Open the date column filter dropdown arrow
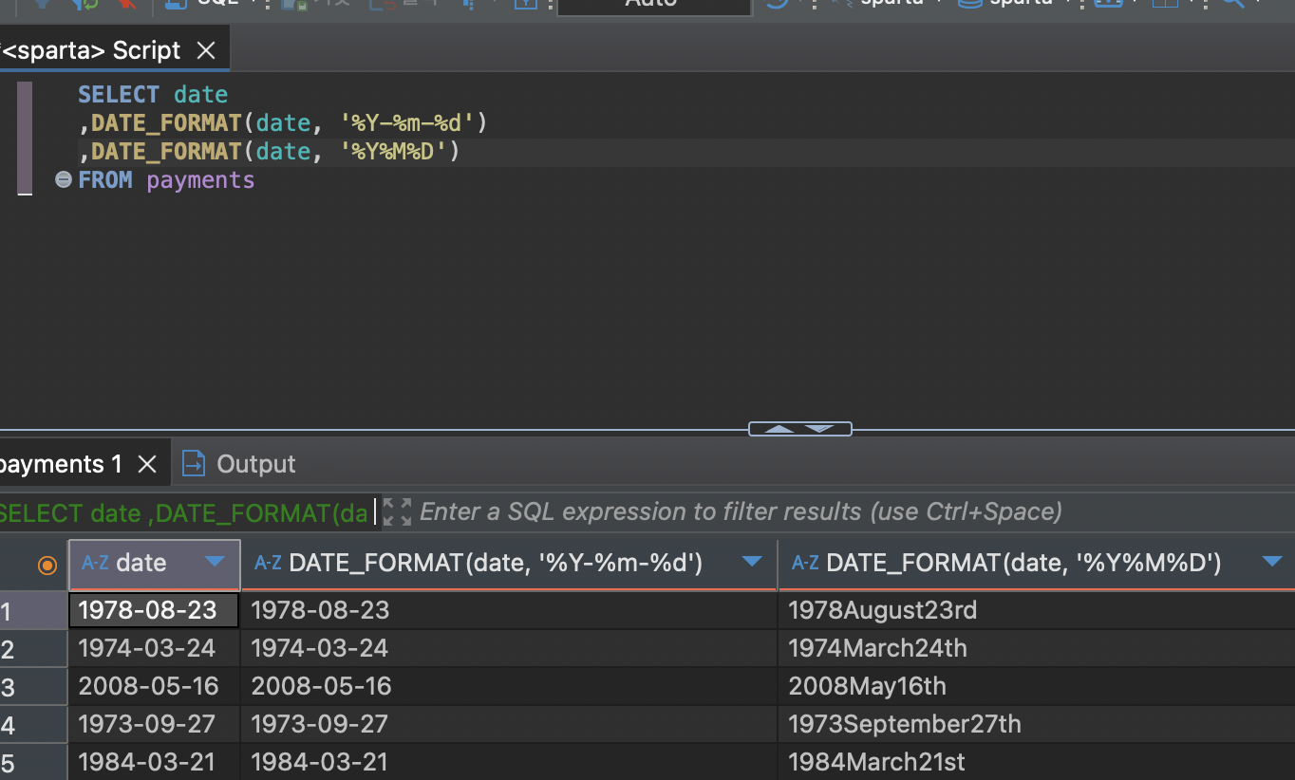Screen dimensions: 1295x780 pyautogui.click(x=216, y=562)
